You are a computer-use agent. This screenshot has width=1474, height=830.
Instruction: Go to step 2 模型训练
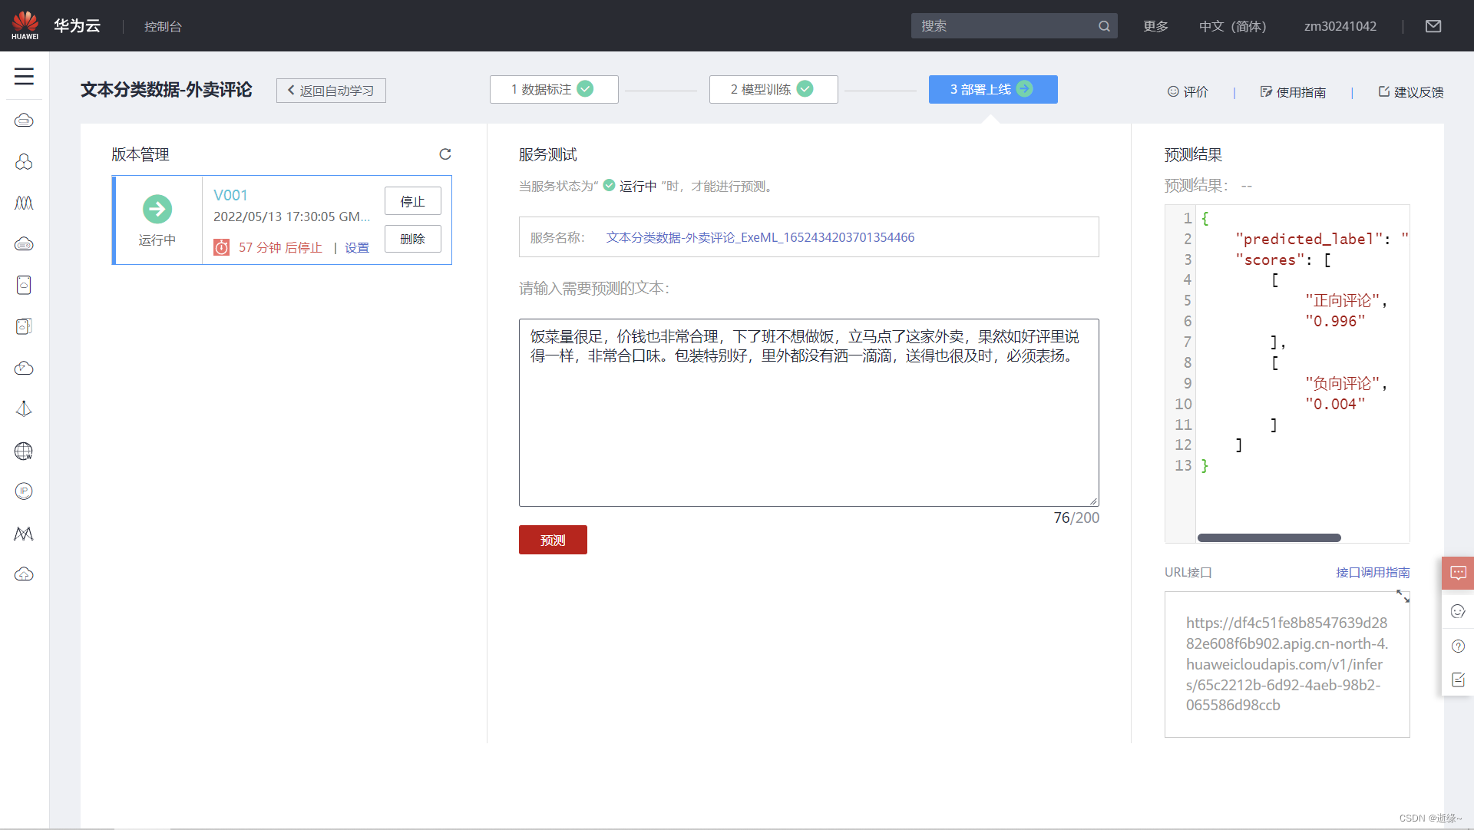tap(773, 89)
